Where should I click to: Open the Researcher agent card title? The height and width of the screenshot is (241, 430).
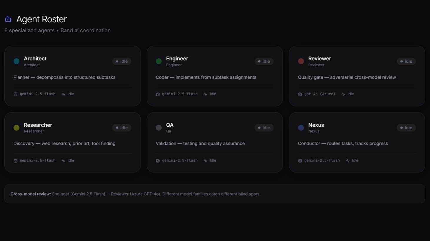point(38,125)
